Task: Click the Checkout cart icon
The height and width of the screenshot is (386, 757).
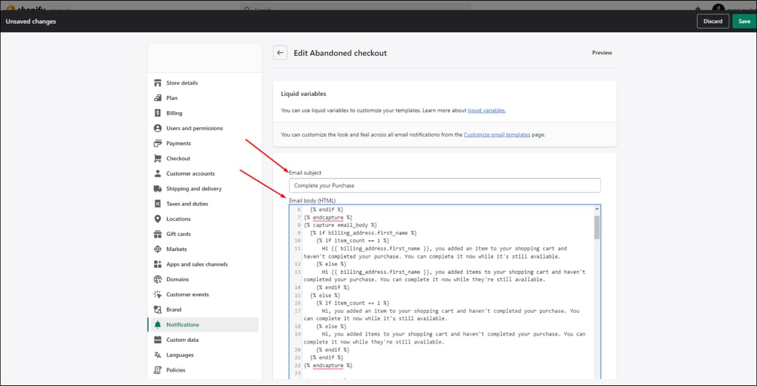Action: pyautogui.click(x=158, y=158)
